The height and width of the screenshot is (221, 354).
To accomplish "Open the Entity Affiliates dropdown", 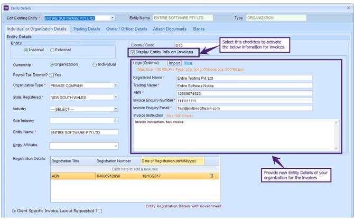I will (116, 146).
